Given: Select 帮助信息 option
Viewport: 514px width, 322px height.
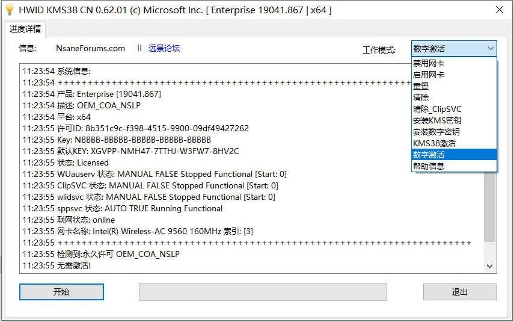Looking at the screenshot, I should (x=454, y=166).
